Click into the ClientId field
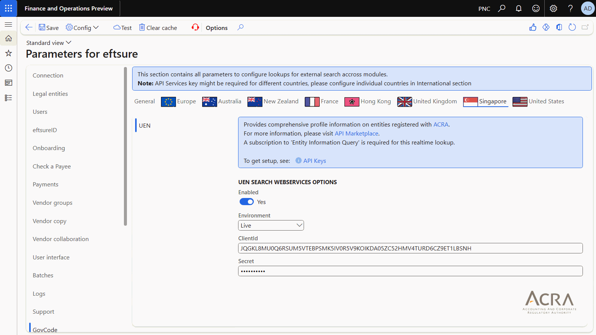This screenshot has height=335, width=596. point(410,248)
